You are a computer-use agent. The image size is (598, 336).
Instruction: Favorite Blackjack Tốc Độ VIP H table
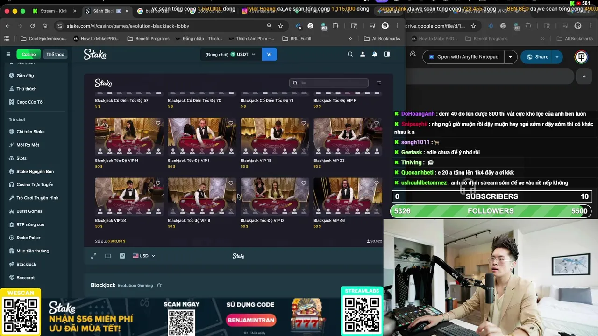[x=158, y=123]
